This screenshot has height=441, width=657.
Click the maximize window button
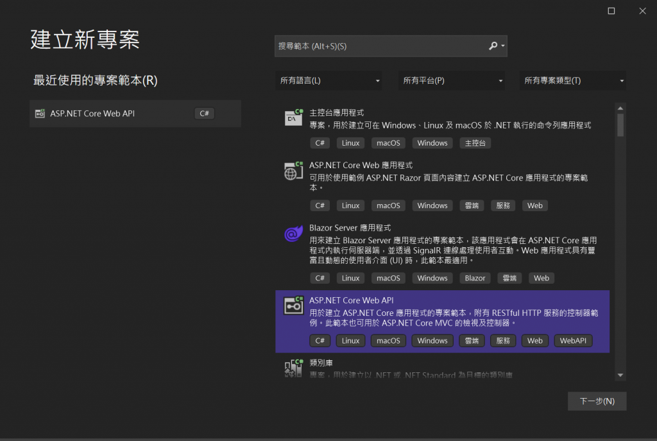[x=611, y=11]
